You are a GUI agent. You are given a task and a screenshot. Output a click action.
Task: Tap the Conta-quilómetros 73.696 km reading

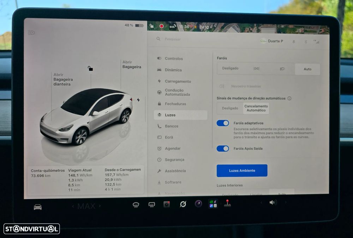pos(48,173)
